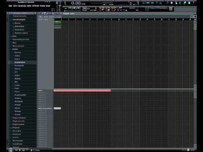Open the Rendered folder
Image resolution: width=203 pixels, height=152 pixels.
point(16,134)
